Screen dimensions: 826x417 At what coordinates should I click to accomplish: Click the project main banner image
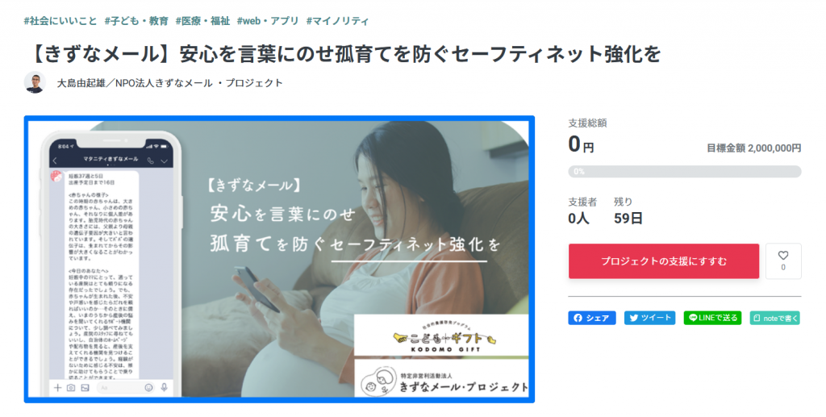279,260
